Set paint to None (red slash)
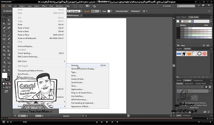 [10, 84]
